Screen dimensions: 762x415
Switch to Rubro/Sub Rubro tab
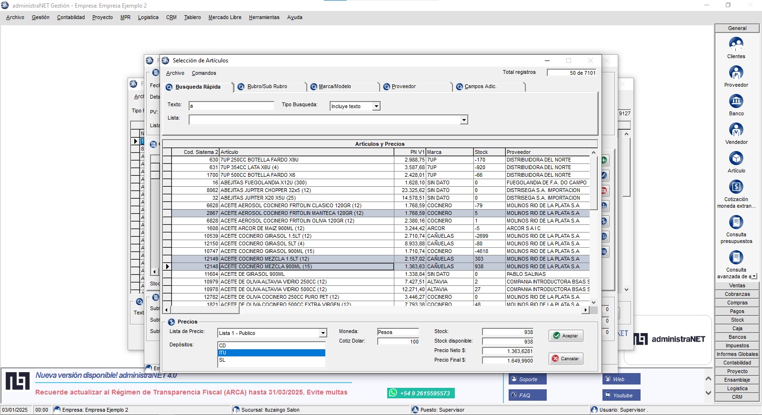271,87
